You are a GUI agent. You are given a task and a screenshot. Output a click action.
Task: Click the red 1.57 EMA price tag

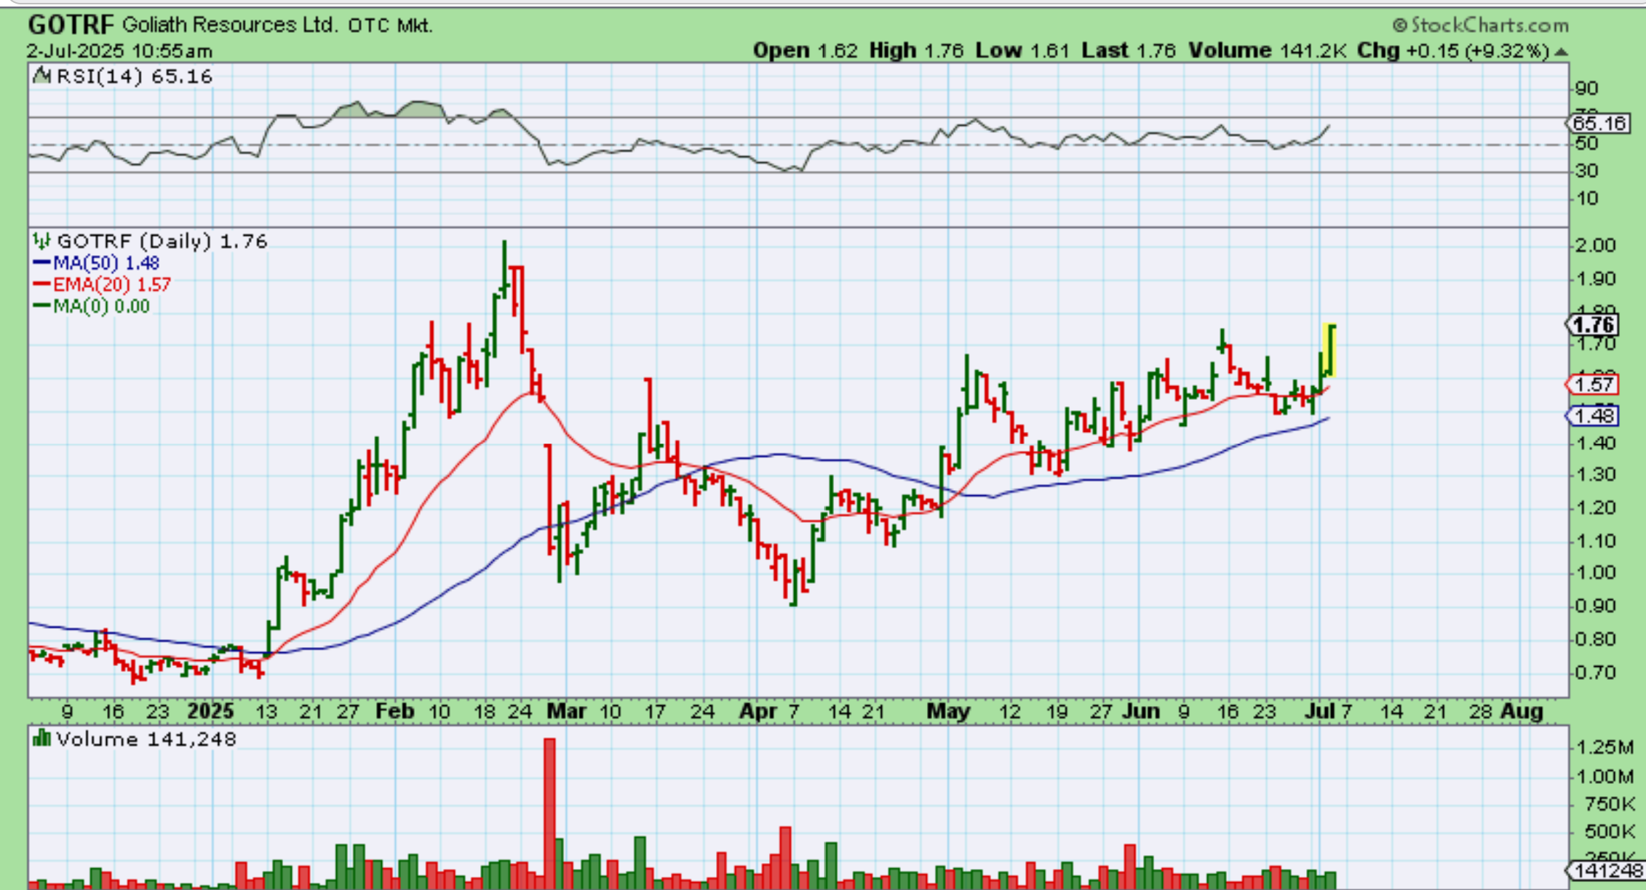click(1593, 384)
